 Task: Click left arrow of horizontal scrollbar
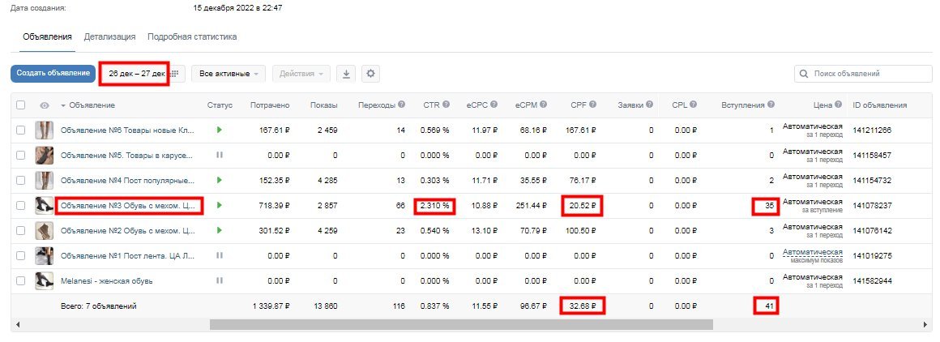point(17,325)
